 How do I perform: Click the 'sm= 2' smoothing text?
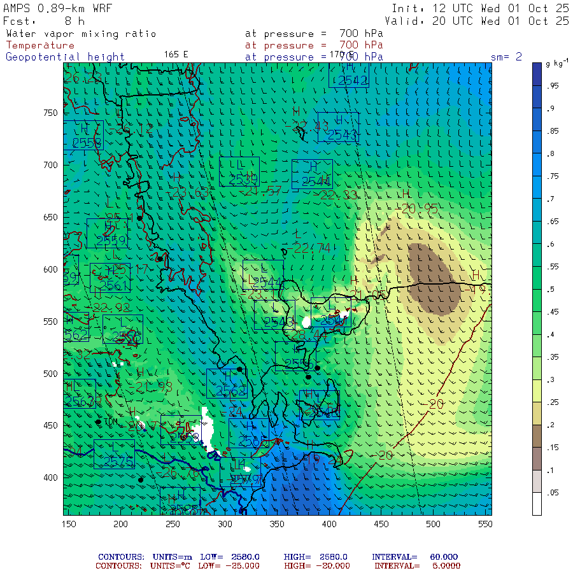506,57
